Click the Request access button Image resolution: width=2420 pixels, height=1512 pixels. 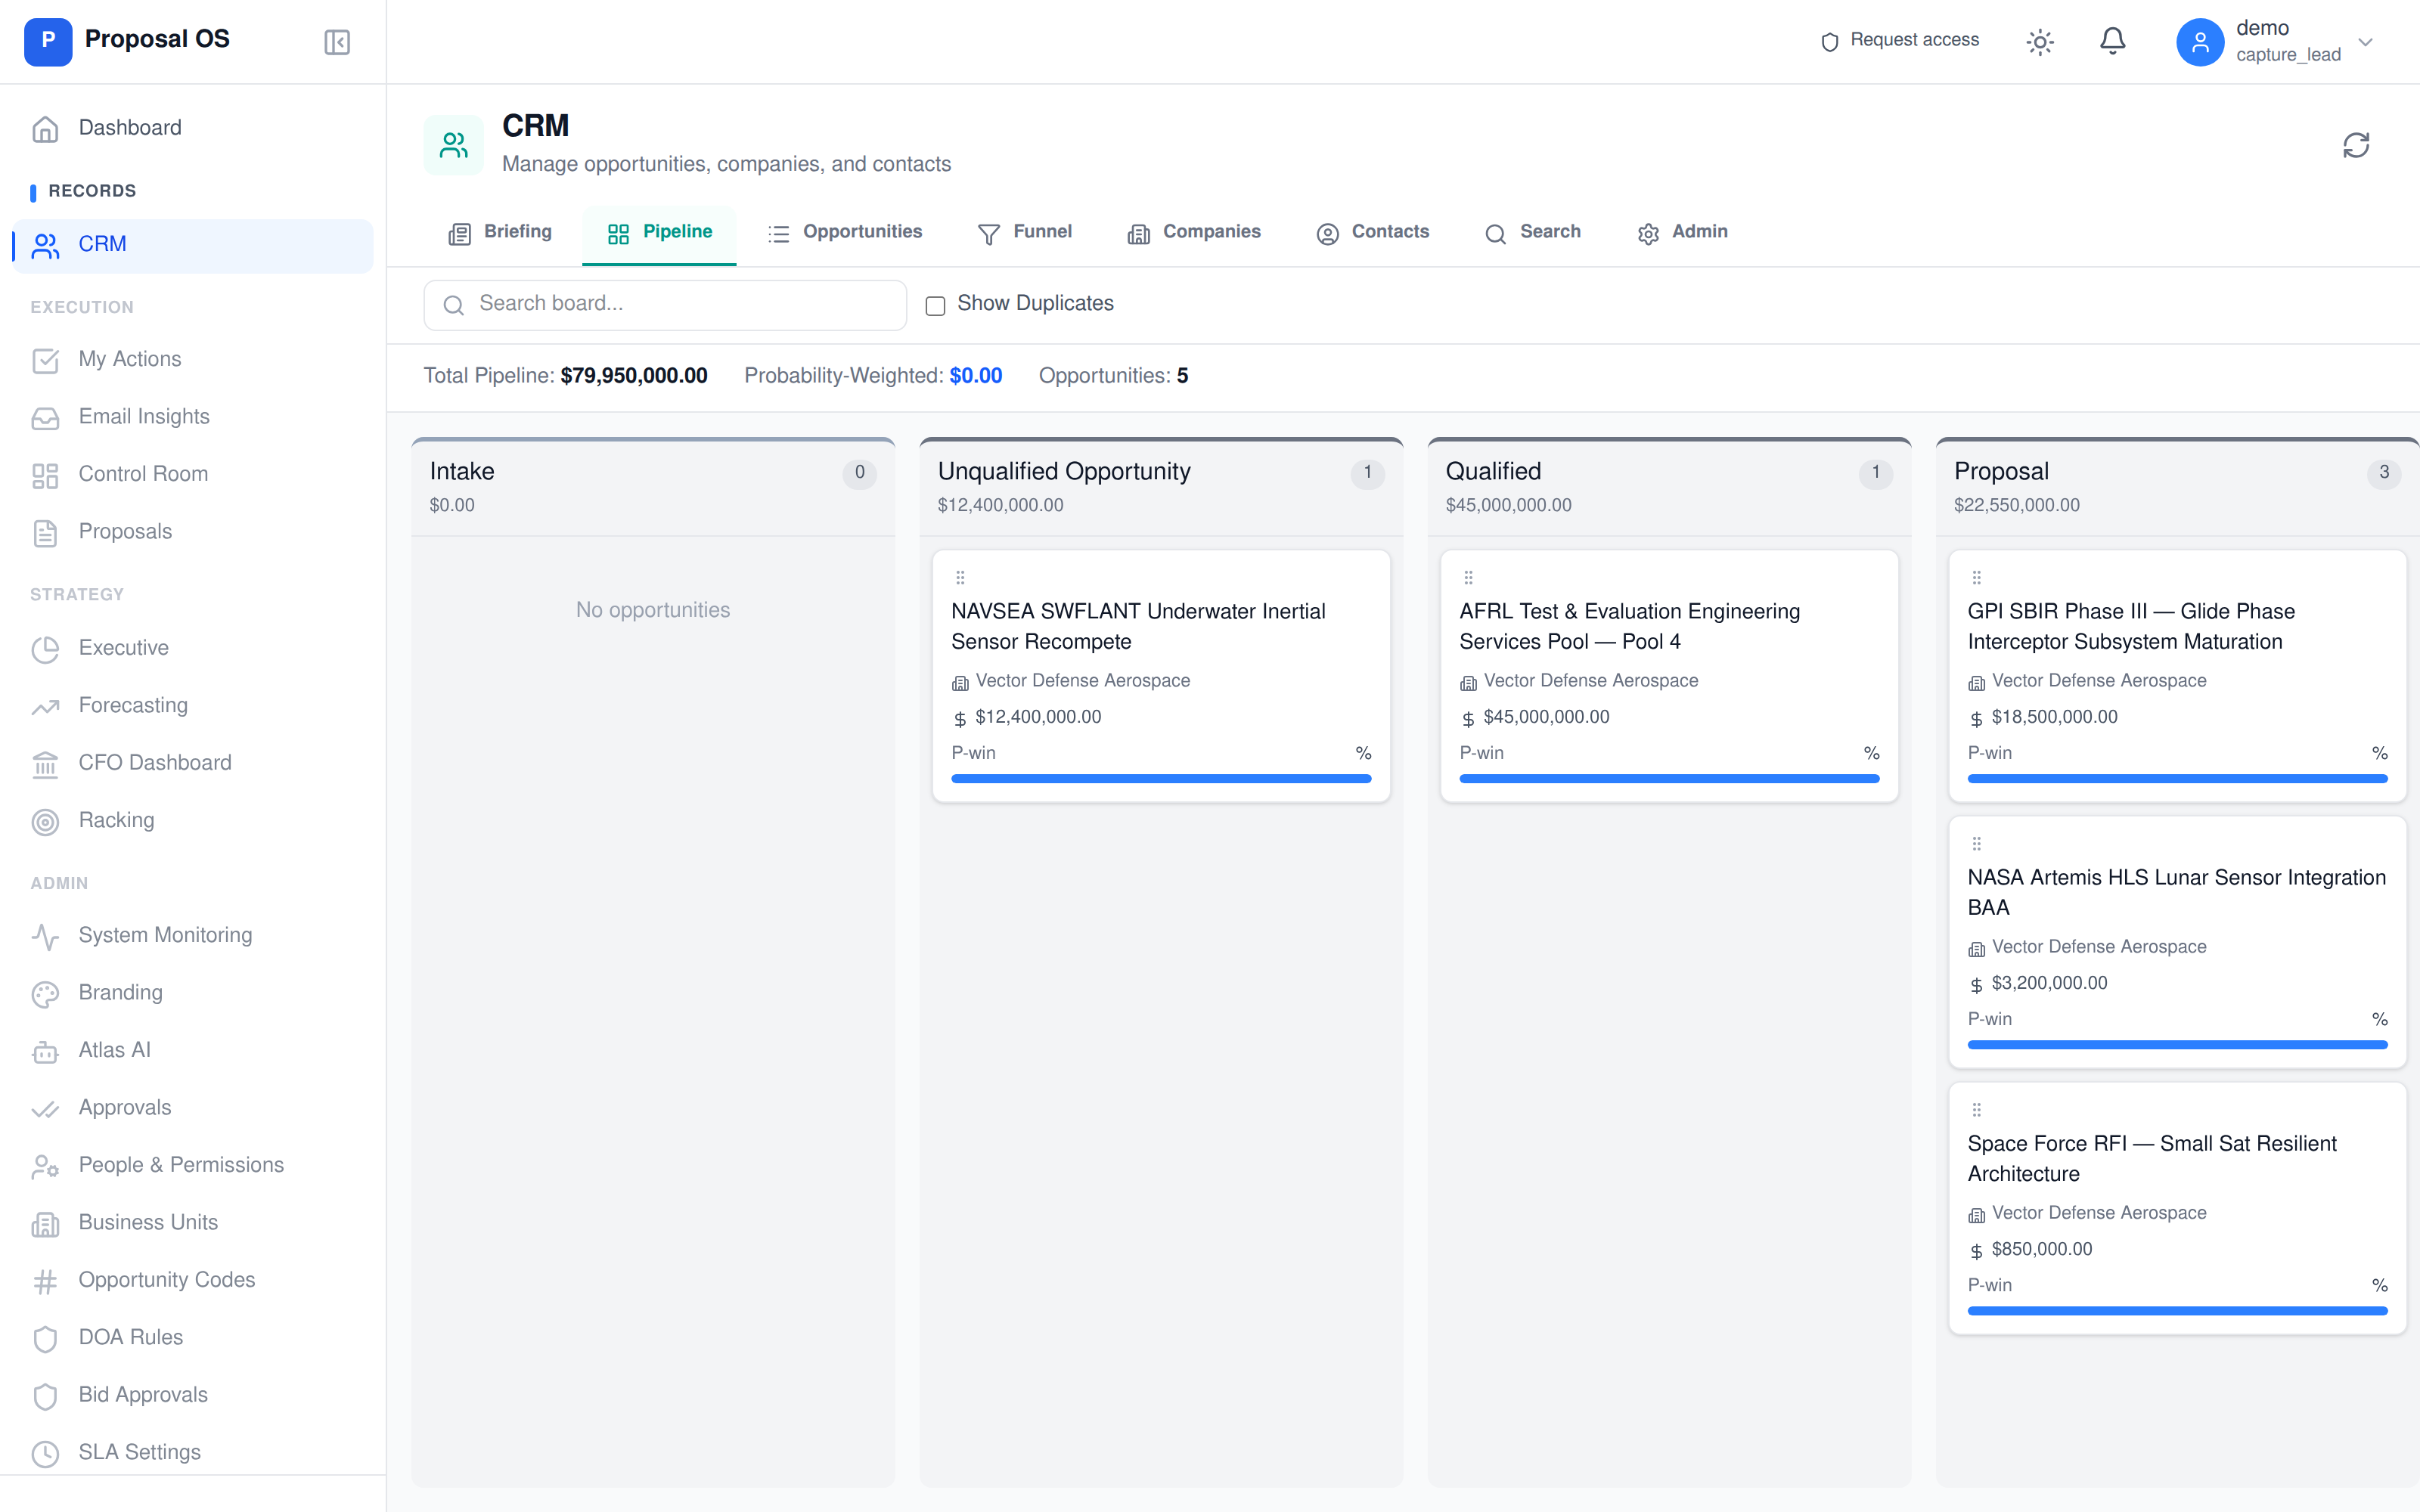1899,40
